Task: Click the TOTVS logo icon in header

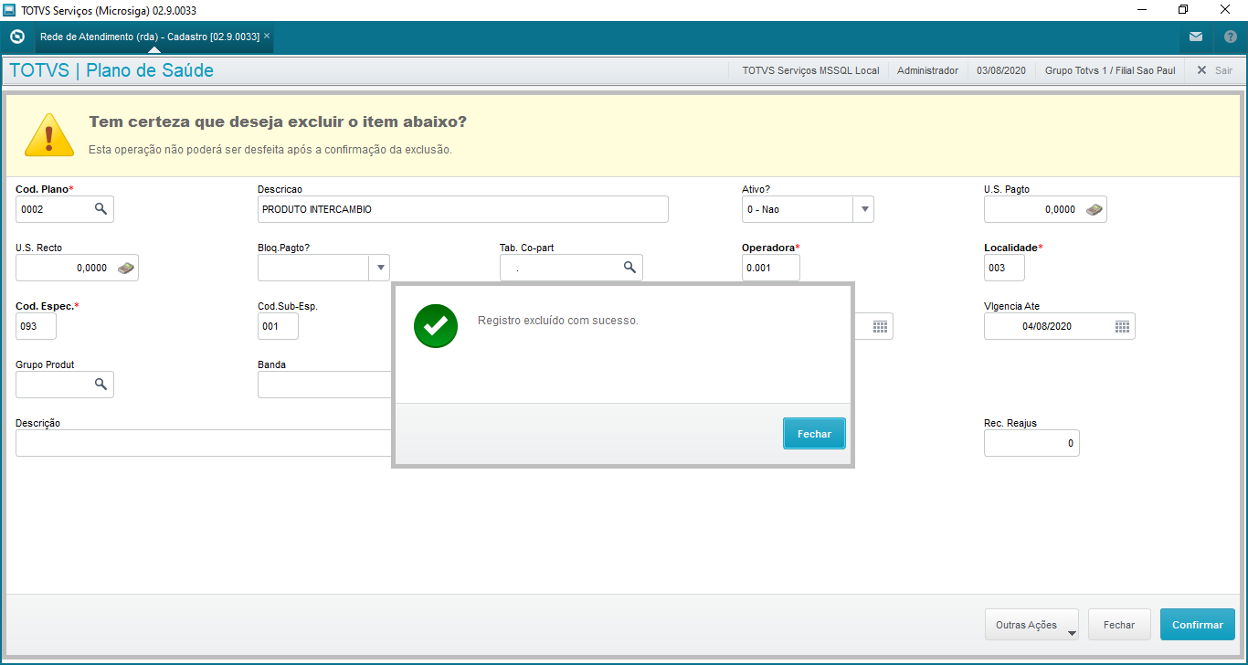Action: coord(16,37)
